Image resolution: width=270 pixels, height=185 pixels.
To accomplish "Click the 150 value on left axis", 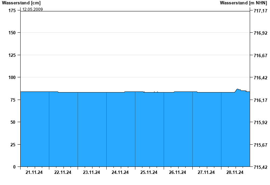I will 12,33.
